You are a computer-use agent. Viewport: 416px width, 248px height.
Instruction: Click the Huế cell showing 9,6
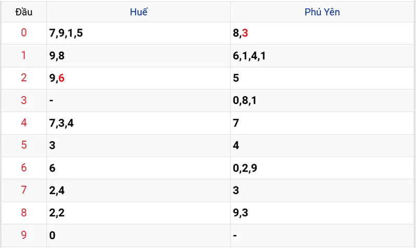pyautogui.click(x=57, y=78)
